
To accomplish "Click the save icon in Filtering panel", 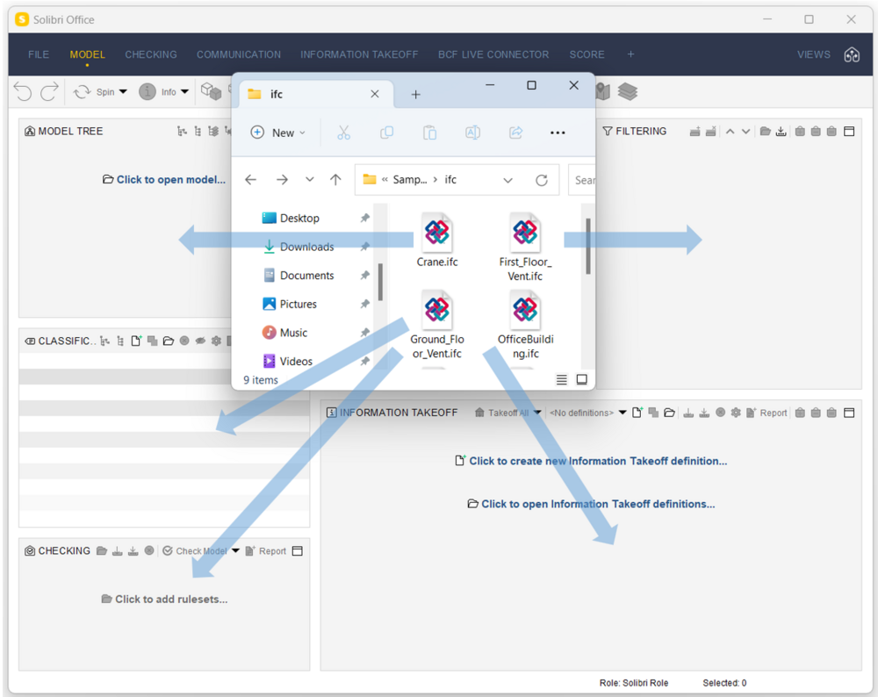I will (x=781, y=131).
